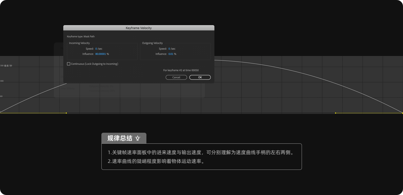This screenshot has height=195, width=403.
Task: Select the yellow keyframe point near right side
Action: coord(335,113)
